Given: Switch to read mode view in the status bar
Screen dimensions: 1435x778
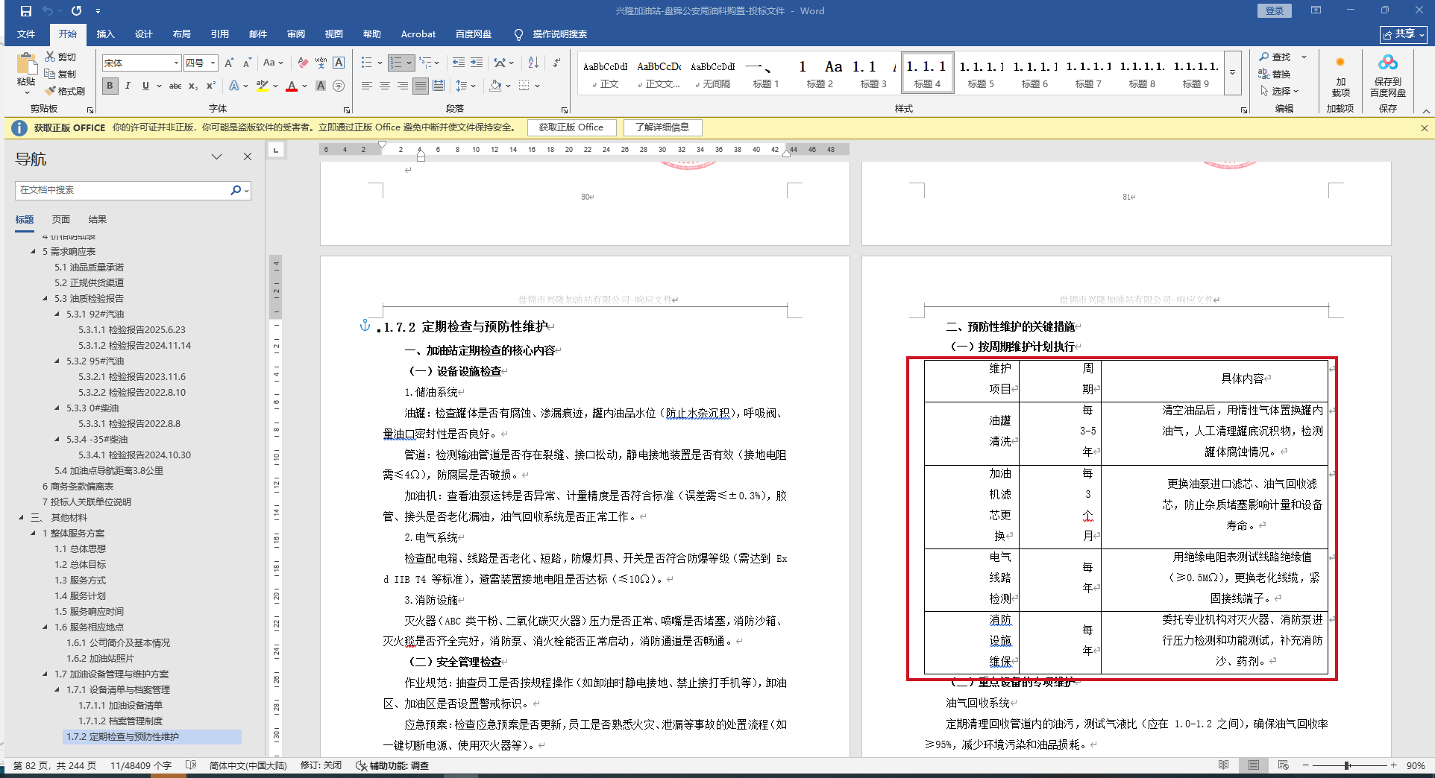Looking at the screenshot, I should [x=1223, y=765].
